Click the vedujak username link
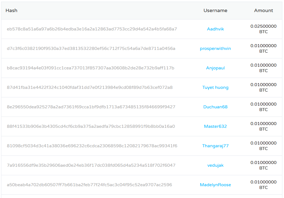284x198 pixels. (215, 165)
